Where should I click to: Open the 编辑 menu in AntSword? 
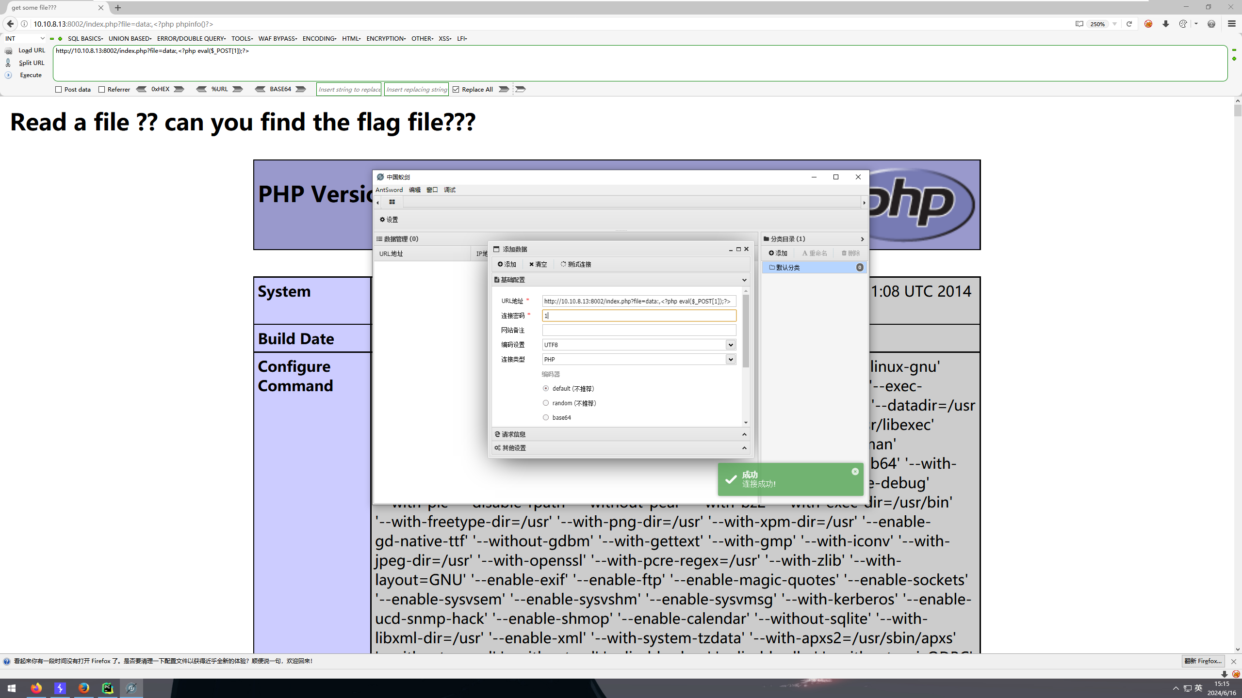tap(415, 190)
